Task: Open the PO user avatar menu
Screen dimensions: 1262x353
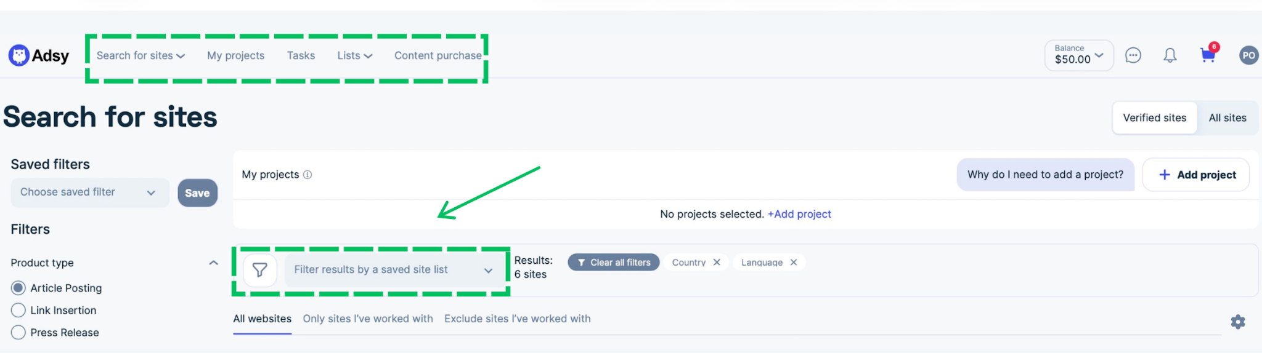Action: [x=1248, y=55]
